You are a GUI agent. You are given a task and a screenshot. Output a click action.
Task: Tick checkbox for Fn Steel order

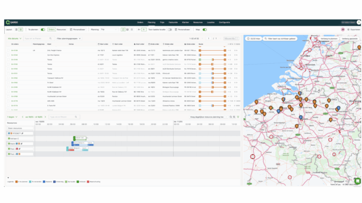8,83
